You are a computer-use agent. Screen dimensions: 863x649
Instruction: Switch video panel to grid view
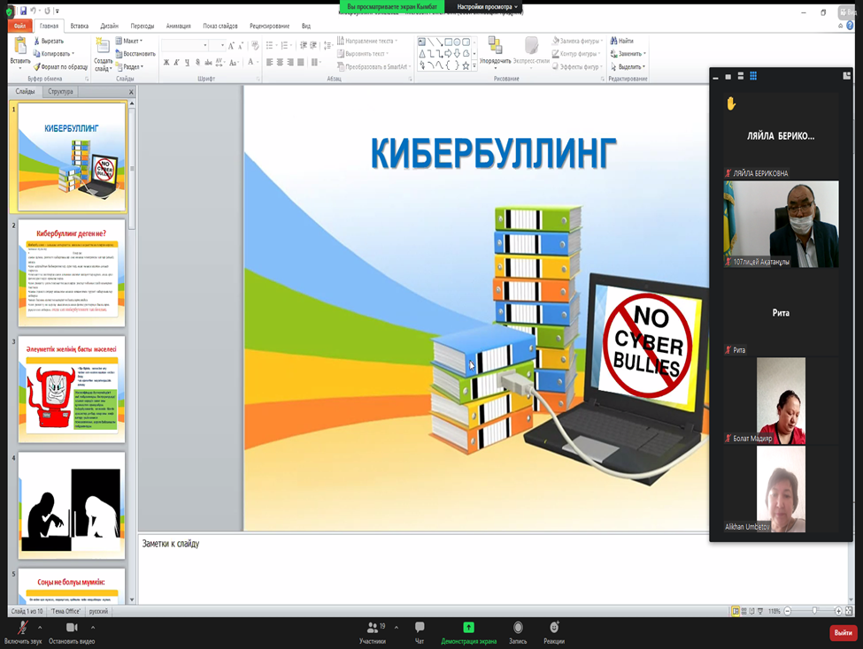point(753,77)
